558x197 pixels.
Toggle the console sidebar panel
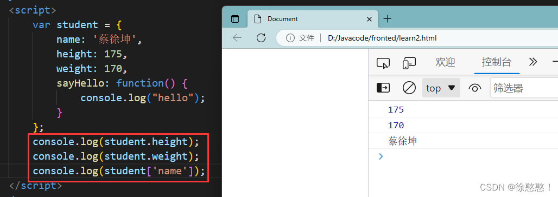point(383,88)
